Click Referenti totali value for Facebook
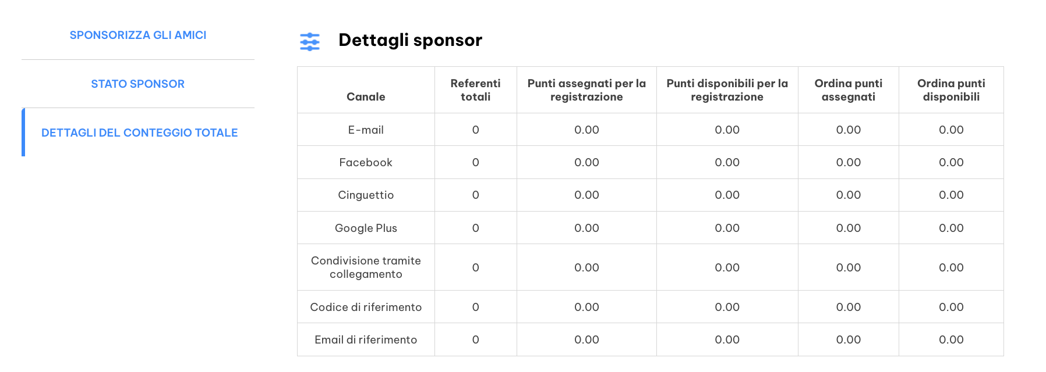This screenshot has height=372, width=1046. pos(476,162)
